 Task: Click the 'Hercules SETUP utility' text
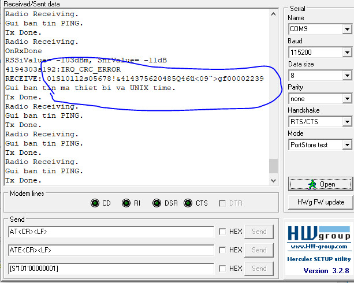coord(319,259)
